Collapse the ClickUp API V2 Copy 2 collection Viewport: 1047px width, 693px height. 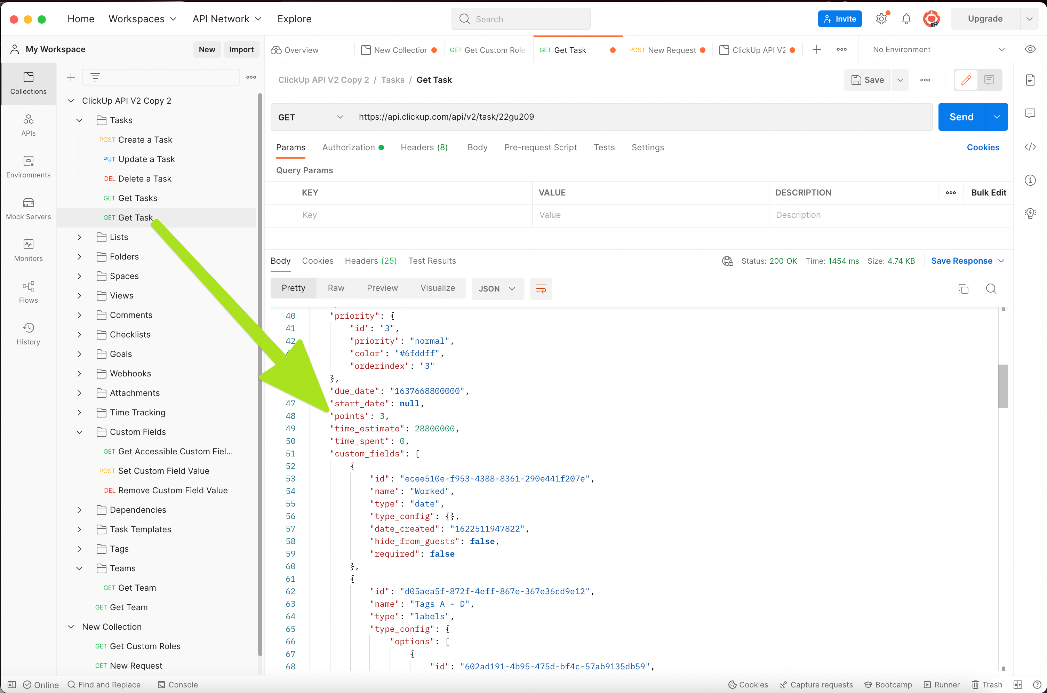tap(71, 101)
